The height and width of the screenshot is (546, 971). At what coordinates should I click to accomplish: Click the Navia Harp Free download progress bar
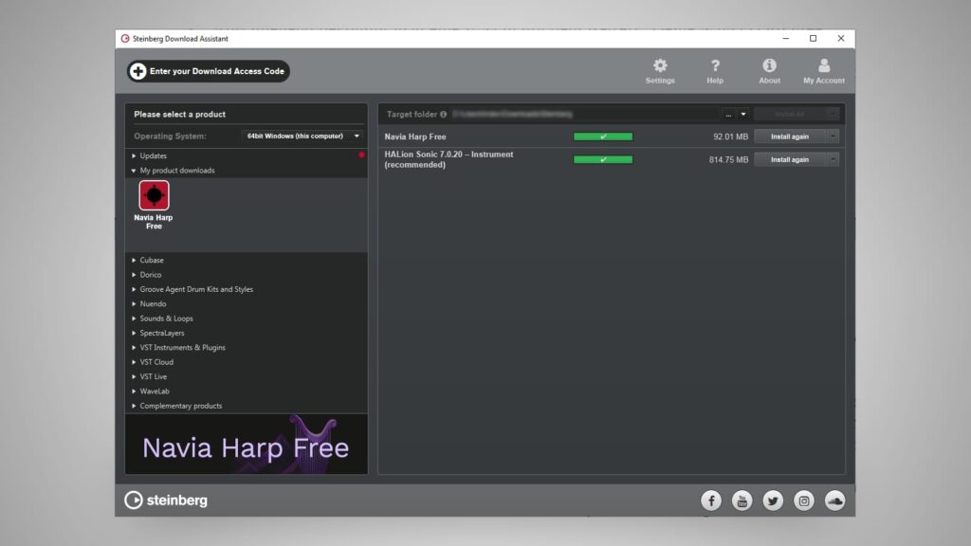point(602,136)
